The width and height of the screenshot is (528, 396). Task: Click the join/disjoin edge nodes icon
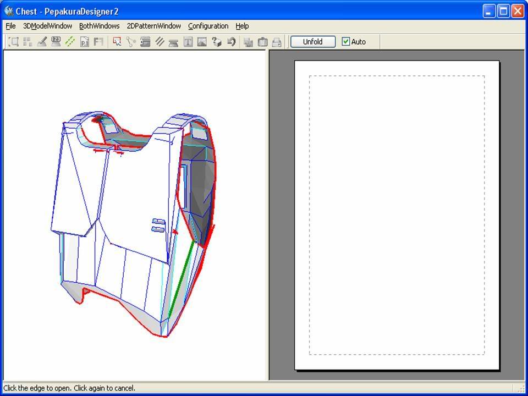click(131, 42)
